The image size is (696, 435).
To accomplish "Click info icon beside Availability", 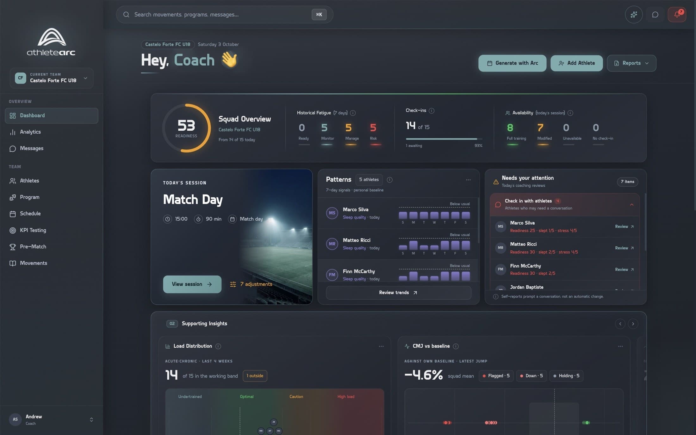I will tap(570, 113).
